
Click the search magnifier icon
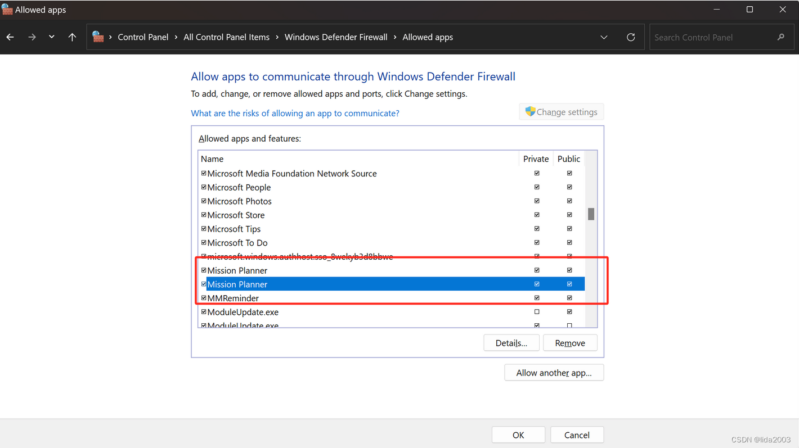[781, 37]
